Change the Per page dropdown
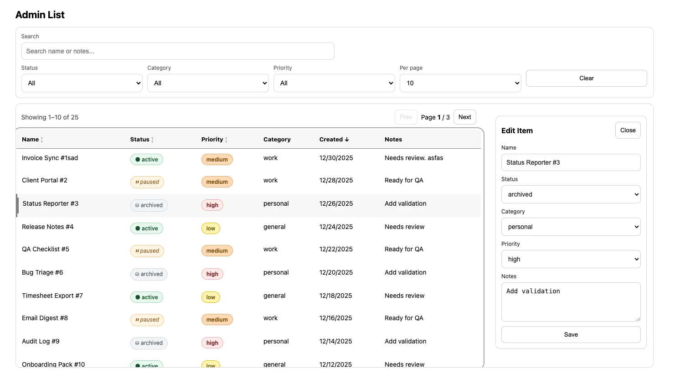This screenshot has width=675, height=390. click(460, 83)
